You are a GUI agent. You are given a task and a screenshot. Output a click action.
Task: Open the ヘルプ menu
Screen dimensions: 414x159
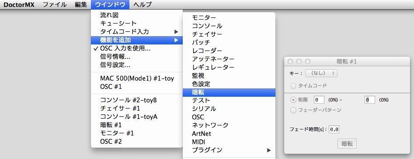(x=143, y=4)
